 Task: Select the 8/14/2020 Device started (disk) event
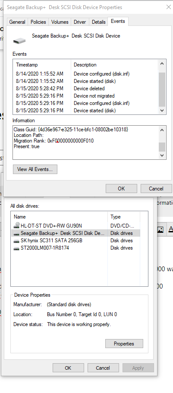pyautogui.click(x=85, y=81)
